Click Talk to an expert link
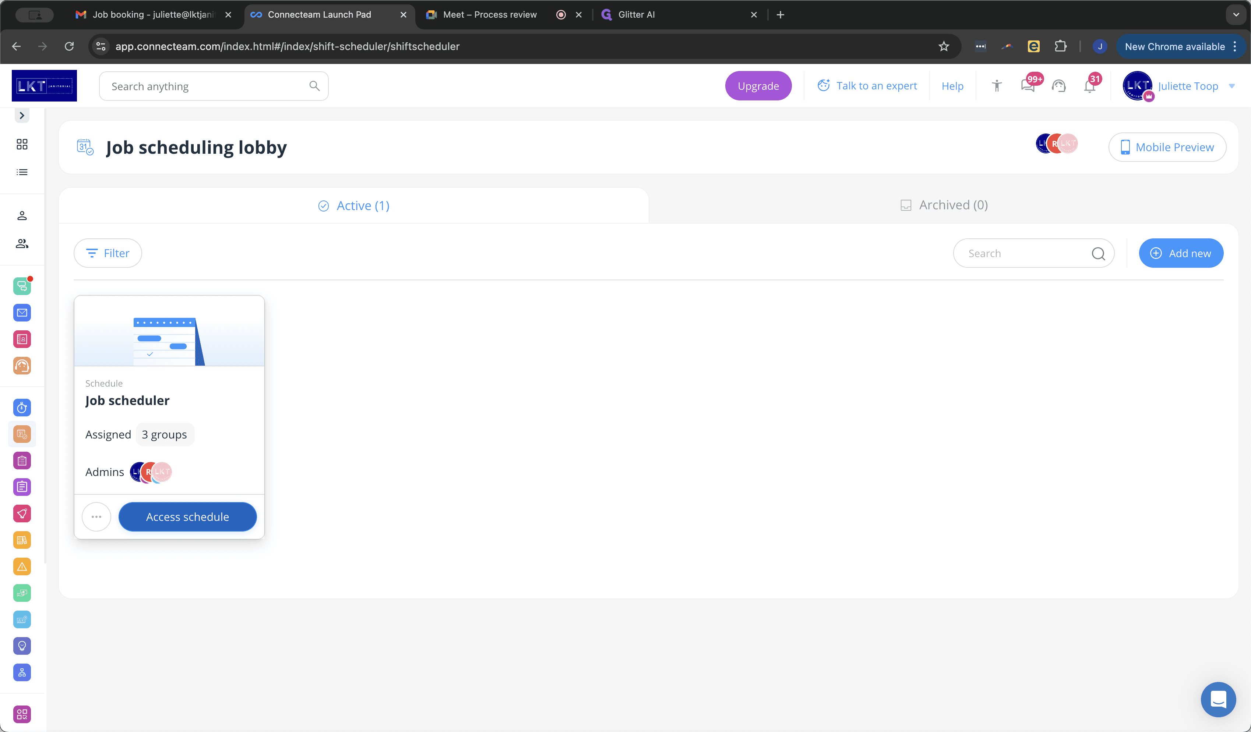This screenshot has height=732, width=1251. [867, 86]
